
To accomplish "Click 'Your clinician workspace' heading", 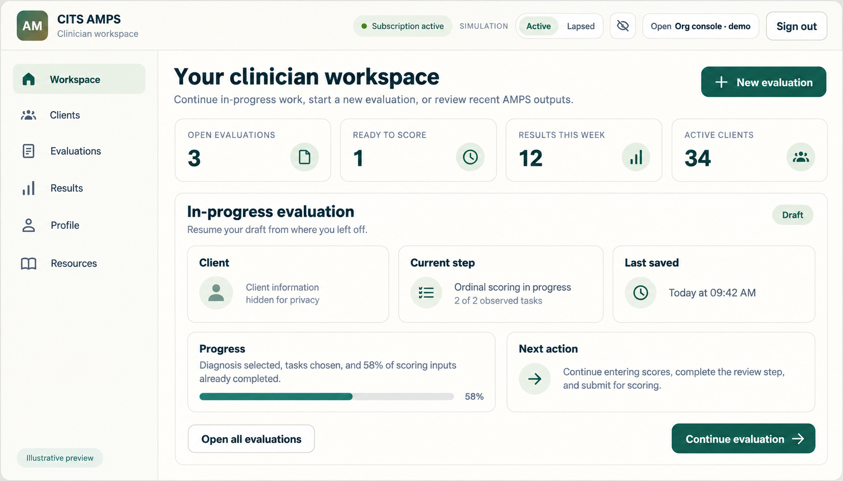I will 306,77.
